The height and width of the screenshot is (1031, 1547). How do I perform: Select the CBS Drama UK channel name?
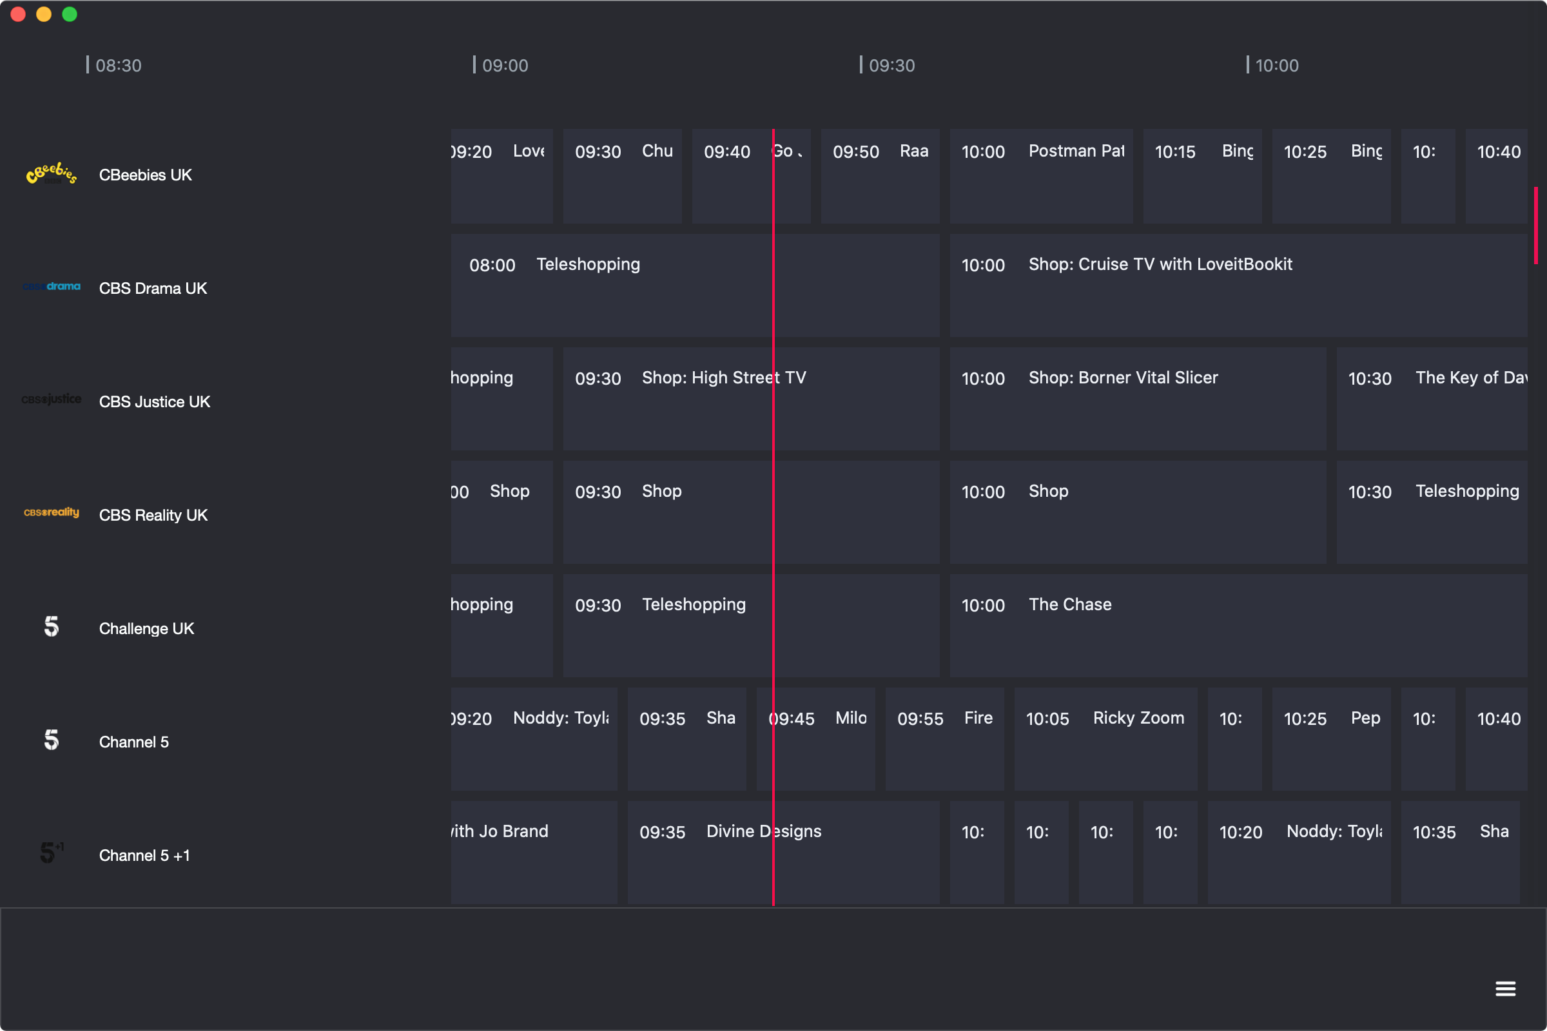point(153,288)
